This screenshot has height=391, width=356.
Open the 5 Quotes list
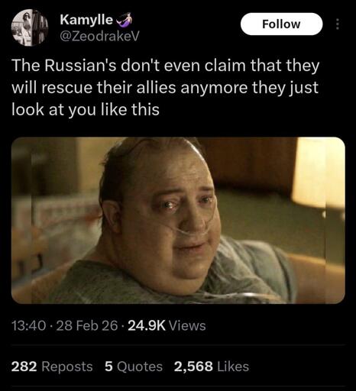pyautogui.click(x=134, y=367)
